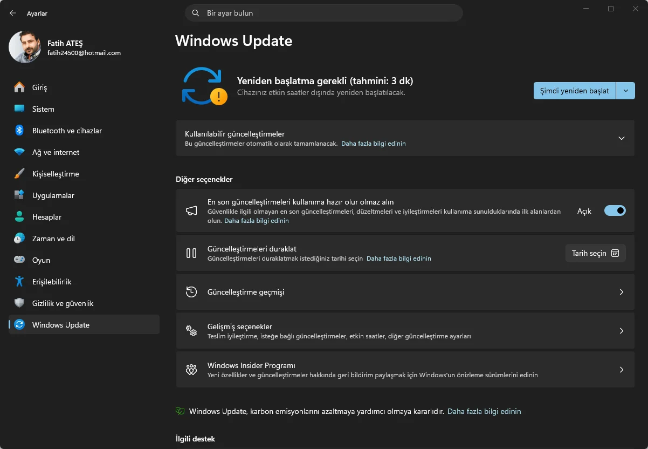Click the megaphone icon for latest updates
This screenshot has height=449, width=648.
(191, 211)
